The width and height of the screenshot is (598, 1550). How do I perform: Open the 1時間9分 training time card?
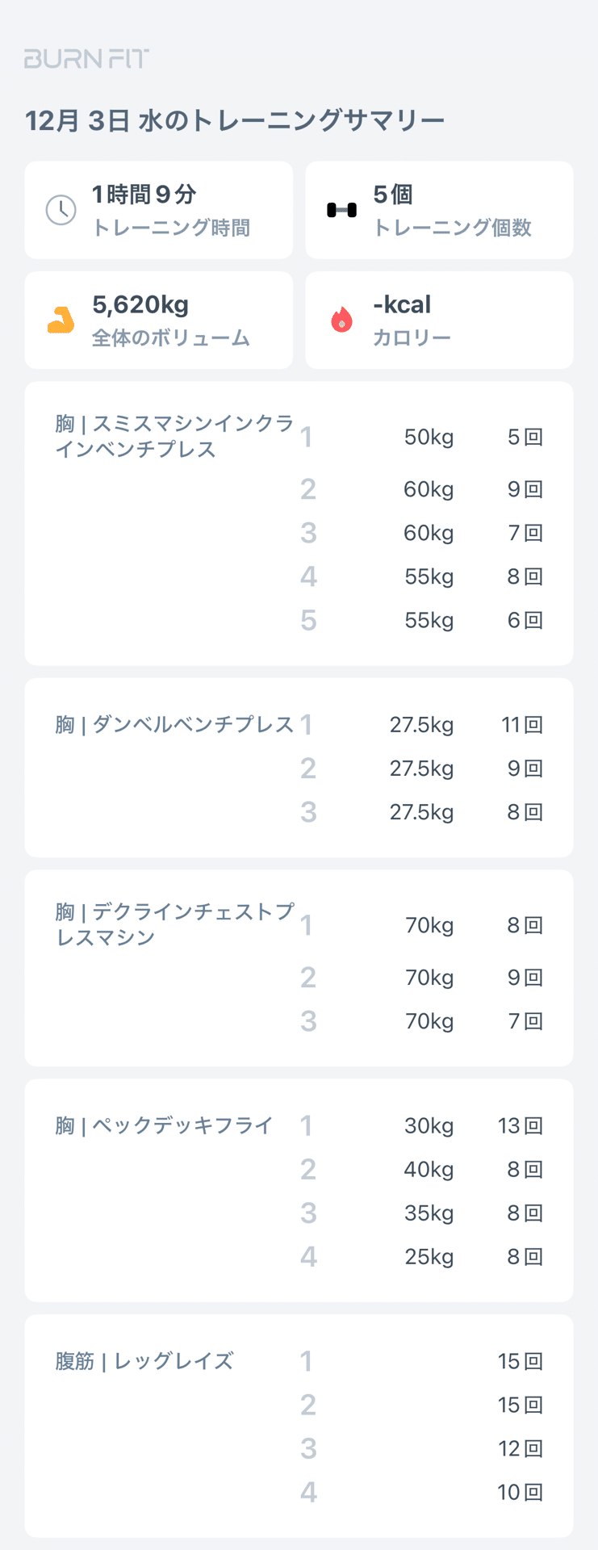coord(158,210)
